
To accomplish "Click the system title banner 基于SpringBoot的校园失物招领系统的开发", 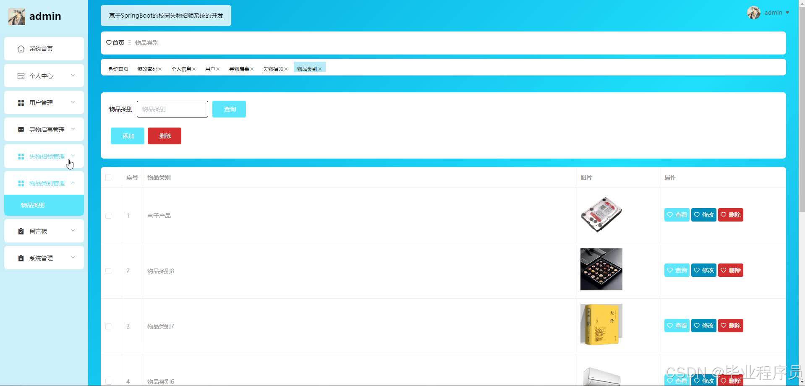I will click(x=166, y=16).
